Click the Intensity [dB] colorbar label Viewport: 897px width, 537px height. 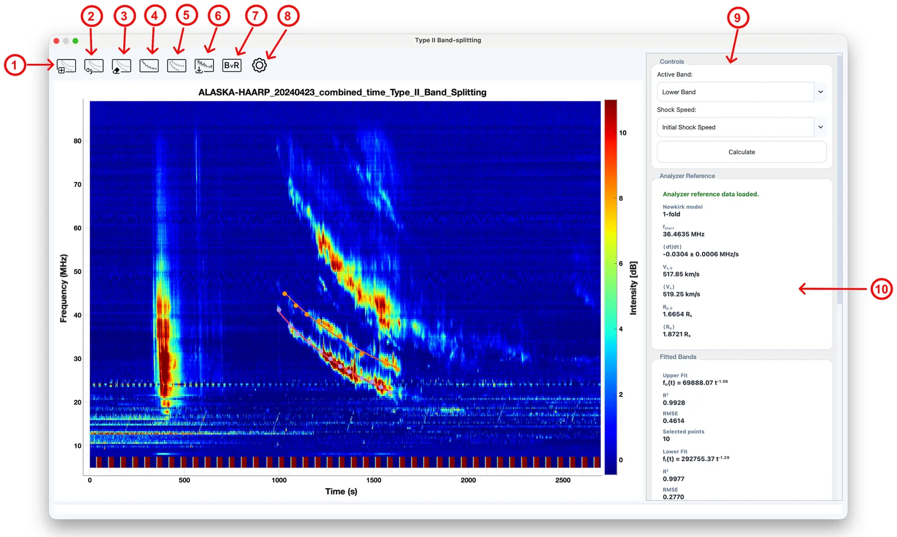(x=633, y=288)
